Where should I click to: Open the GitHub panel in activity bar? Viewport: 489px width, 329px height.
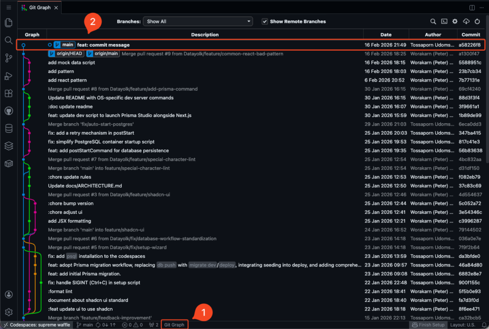click(x=9, y=111)
